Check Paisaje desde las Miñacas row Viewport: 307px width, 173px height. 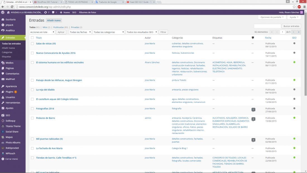32,80
